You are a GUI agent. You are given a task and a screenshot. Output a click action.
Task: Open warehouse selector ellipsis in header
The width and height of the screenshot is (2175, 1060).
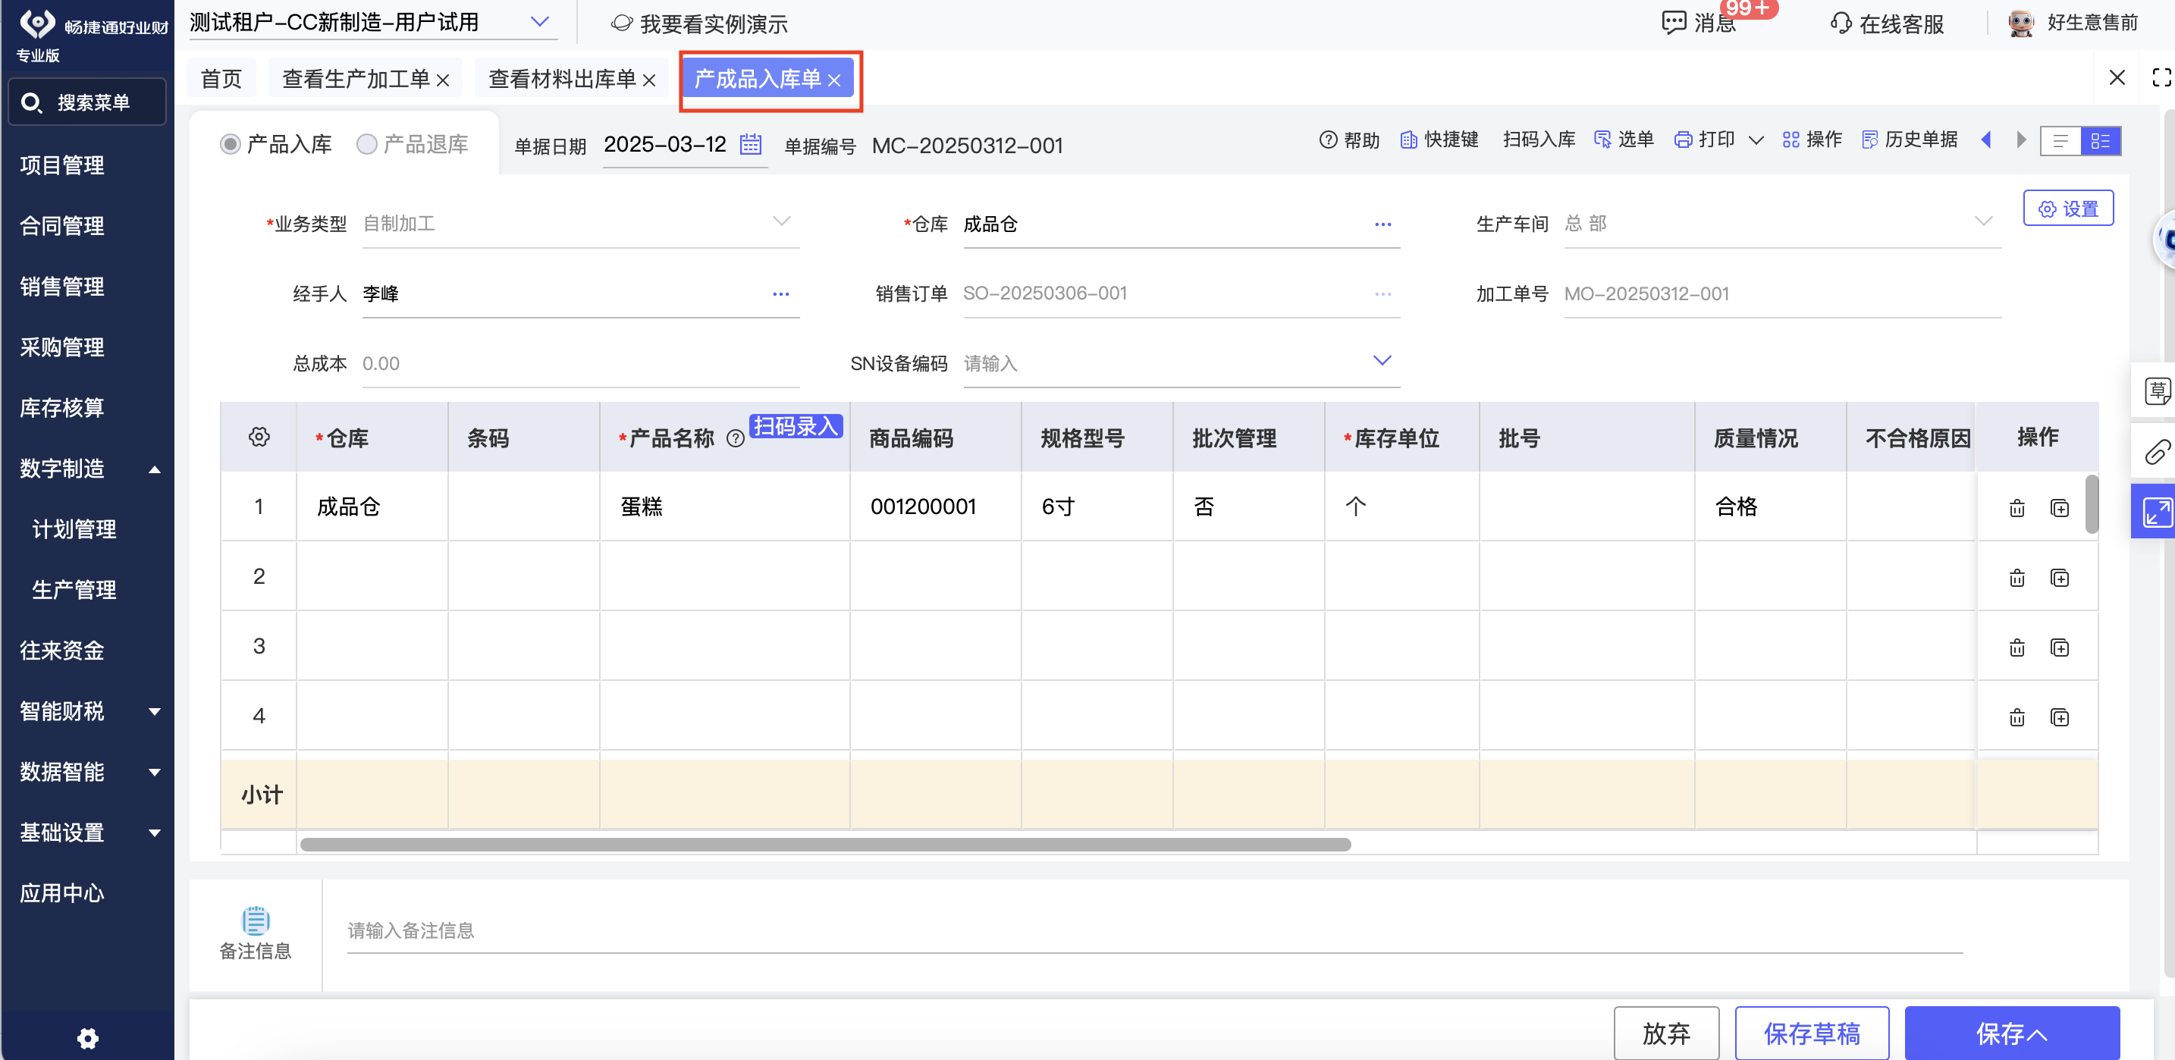(1383, 224)
